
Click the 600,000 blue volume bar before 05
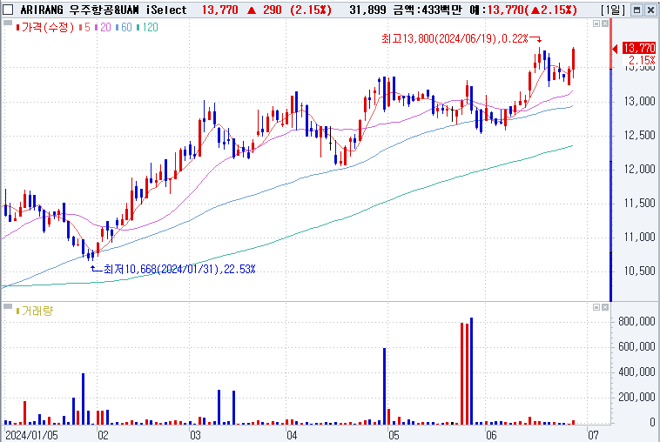coord(384,386)
